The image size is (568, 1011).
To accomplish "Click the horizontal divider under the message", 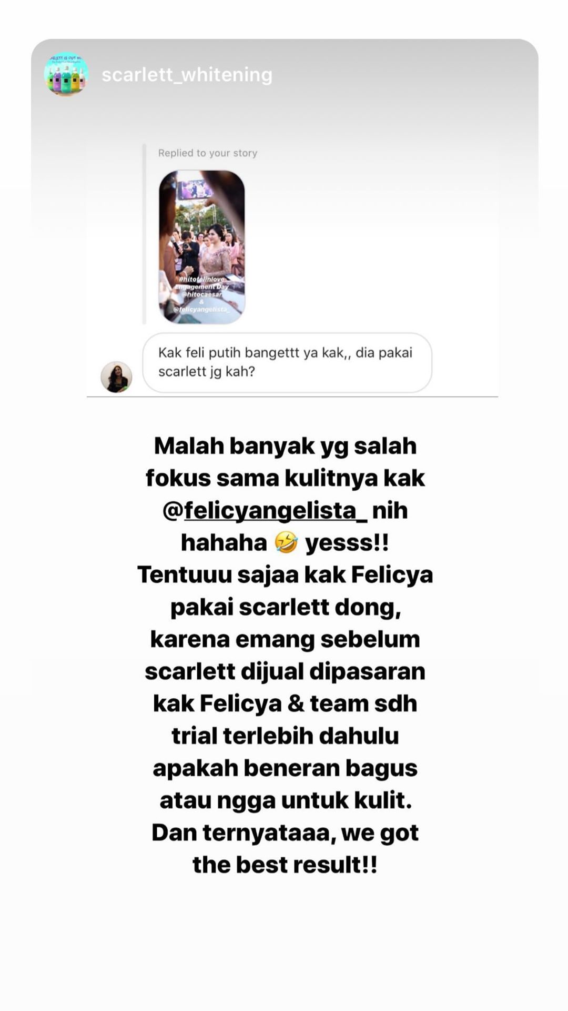I will (292, 397).
